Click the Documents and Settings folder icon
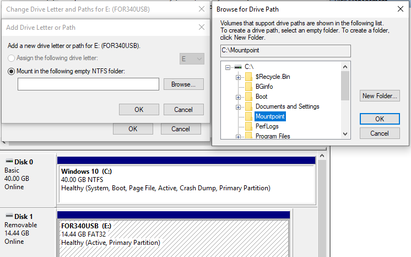The width and height of the screenshot is (411, 257). (248, 106)
